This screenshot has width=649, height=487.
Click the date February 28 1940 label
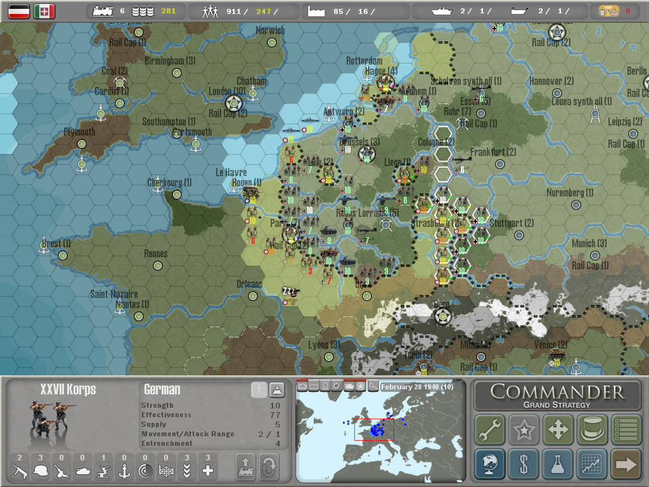pyautogui.click(x=417, y=387)
